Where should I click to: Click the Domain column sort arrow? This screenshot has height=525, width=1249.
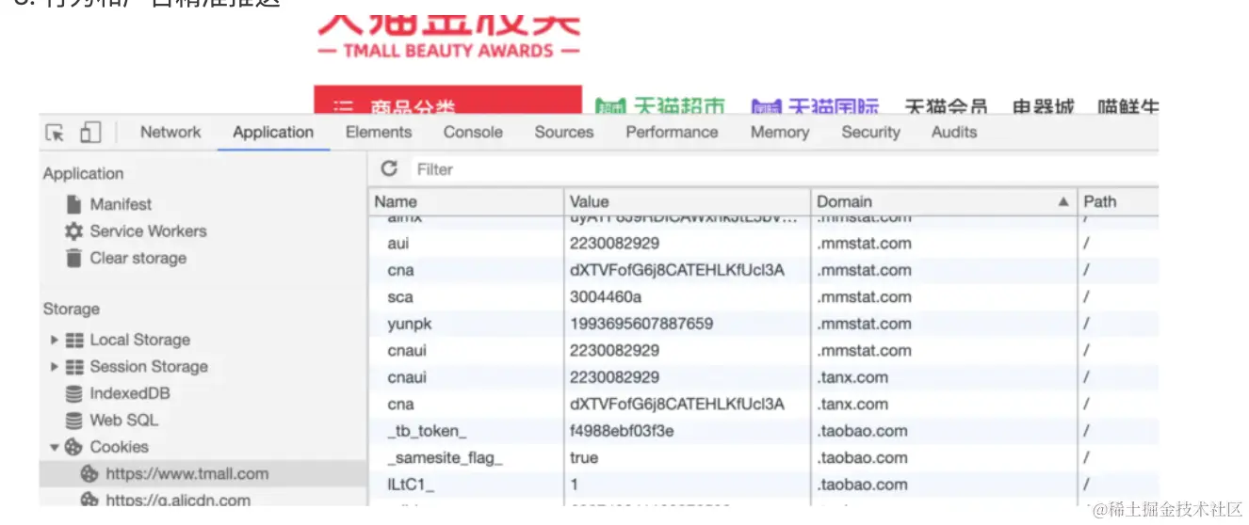(1063, 201)
